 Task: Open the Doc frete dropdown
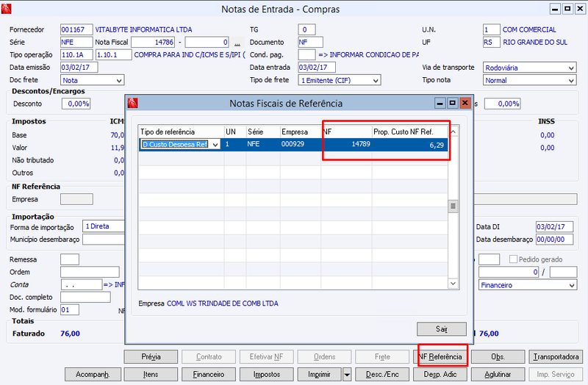[x=119, y=80]
